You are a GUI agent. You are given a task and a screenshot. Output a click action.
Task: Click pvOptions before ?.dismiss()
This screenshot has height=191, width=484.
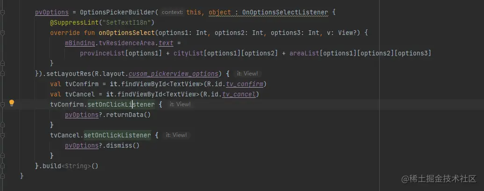pos(82,145)
